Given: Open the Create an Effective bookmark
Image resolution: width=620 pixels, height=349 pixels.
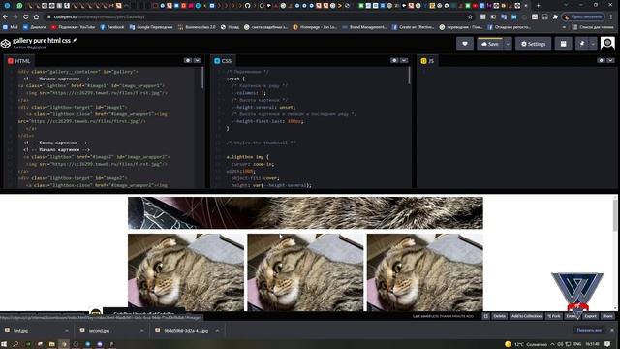Looking at the screenshot, I should click(414, 27).
